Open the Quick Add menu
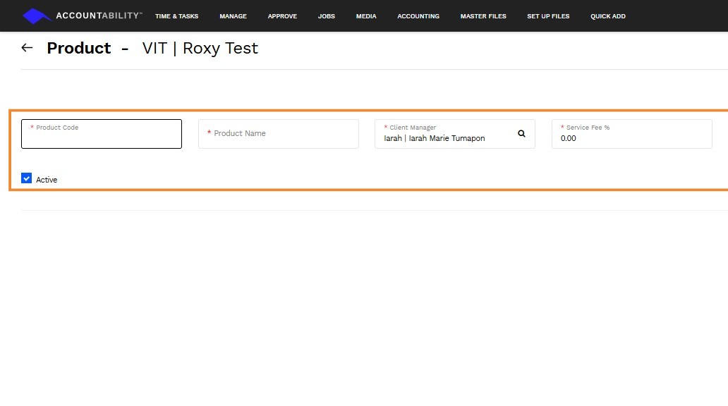Screen dimensions: 728x406 point(608,16)
